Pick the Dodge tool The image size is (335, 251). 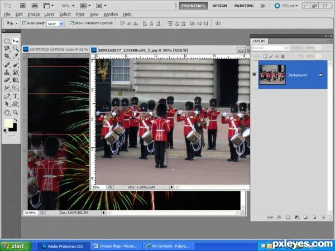point(16,88)
